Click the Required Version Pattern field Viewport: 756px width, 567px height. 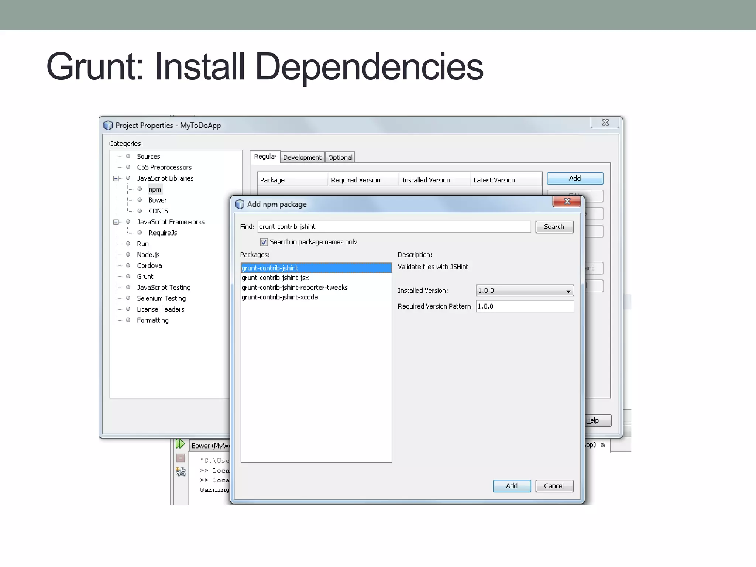pos(525,306)
